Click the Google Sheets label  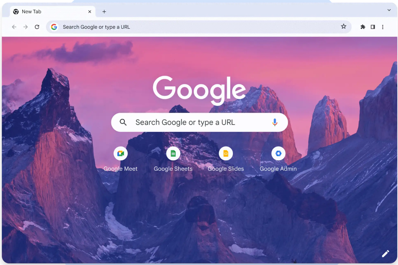click(173, 169)
